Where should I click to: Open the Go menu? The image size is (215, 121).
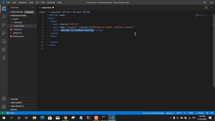(x=37, y=2)
